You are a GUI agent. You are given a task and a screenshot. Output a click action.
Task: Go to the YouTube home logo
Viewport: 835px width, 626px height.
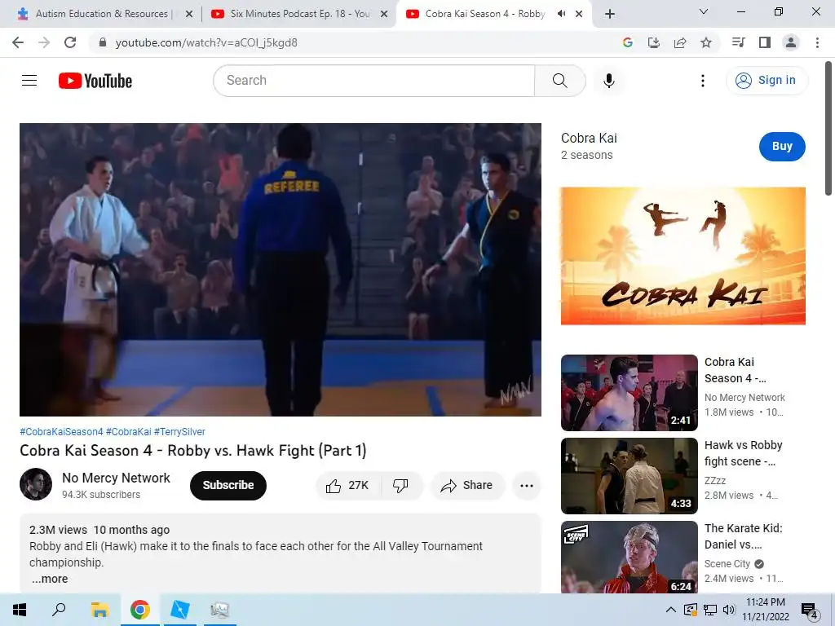[95, 81]
